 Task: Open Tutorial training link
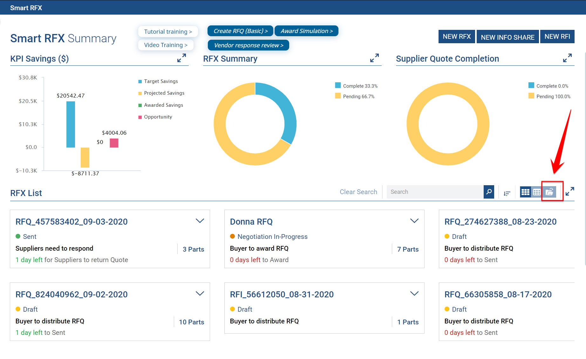tap(168, 32)
